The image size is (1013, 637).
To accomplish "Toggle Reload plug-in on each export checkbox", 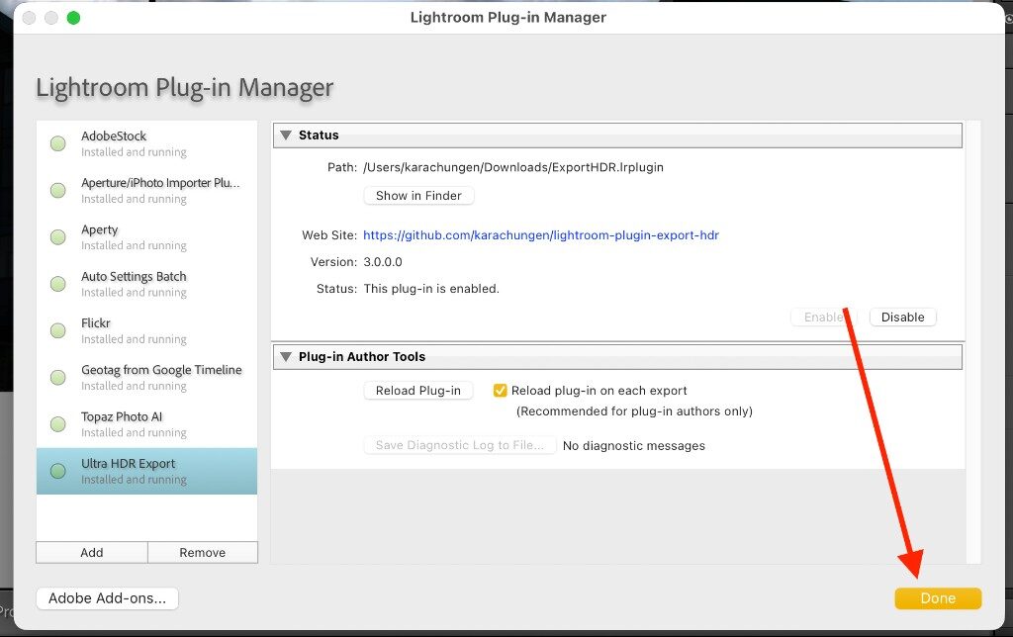I will (500, 390).
